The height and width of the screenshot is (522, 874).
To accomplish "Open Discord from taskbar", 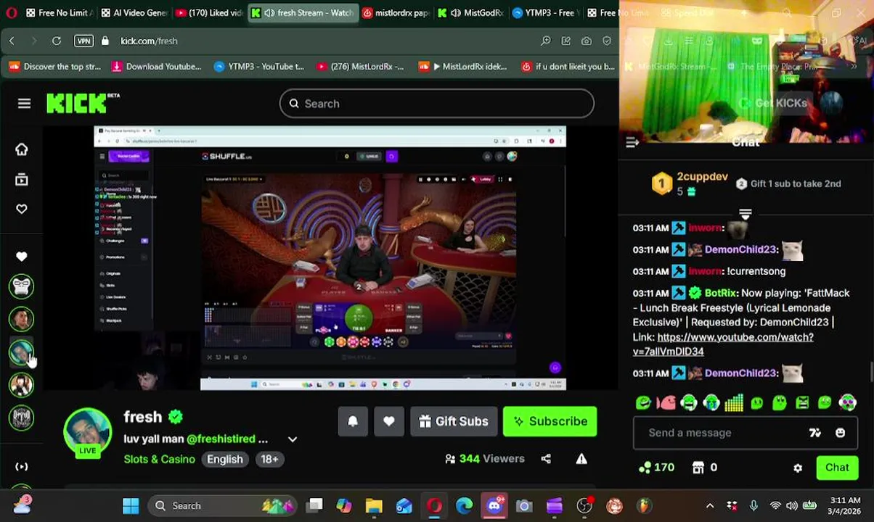I will [494, 506].
